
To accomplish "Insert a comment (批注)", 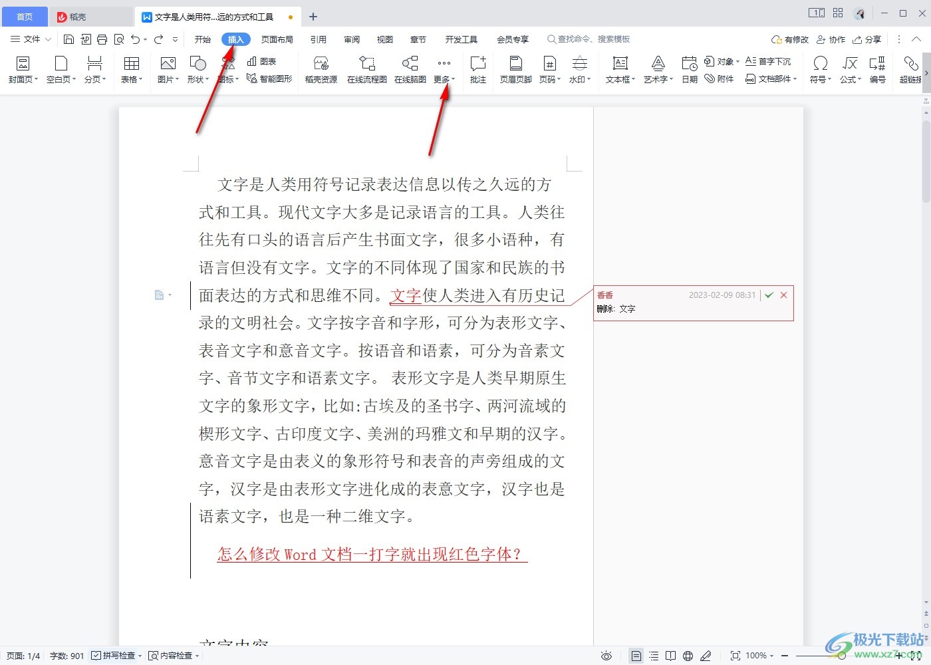I will point(478,69).
